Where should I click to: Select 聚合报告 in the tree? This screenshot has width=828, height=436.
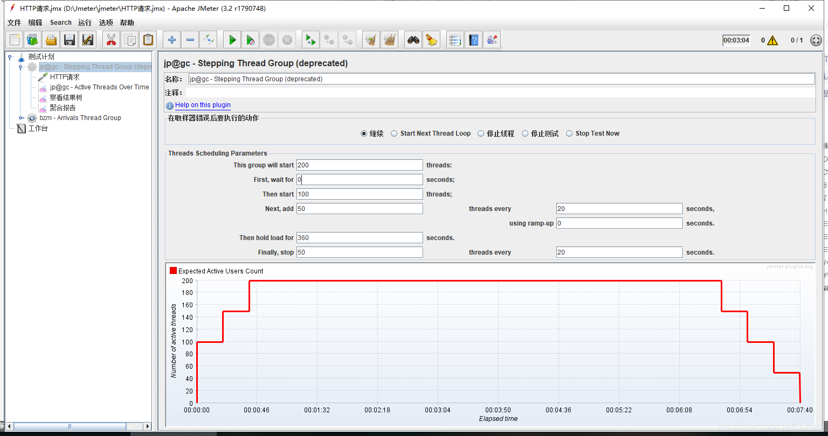tap(63, 108)
